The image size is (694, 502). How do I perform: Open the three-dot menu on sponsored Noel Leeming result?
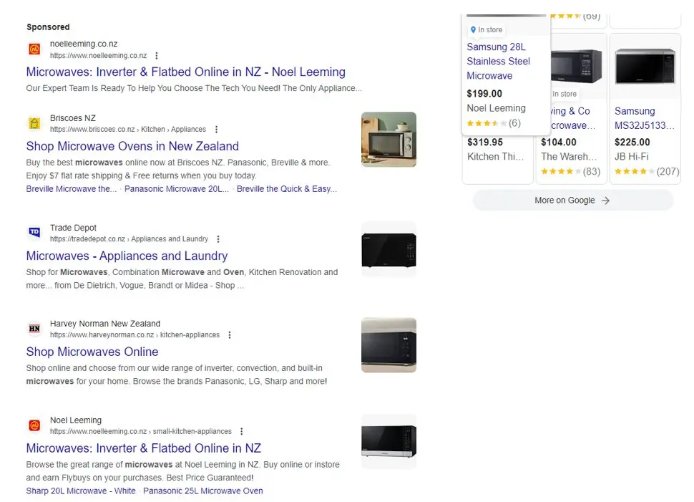156,56
